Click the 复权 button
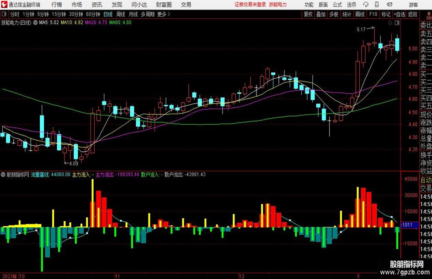This screenshot has height=279, width=432. point(308,14)
